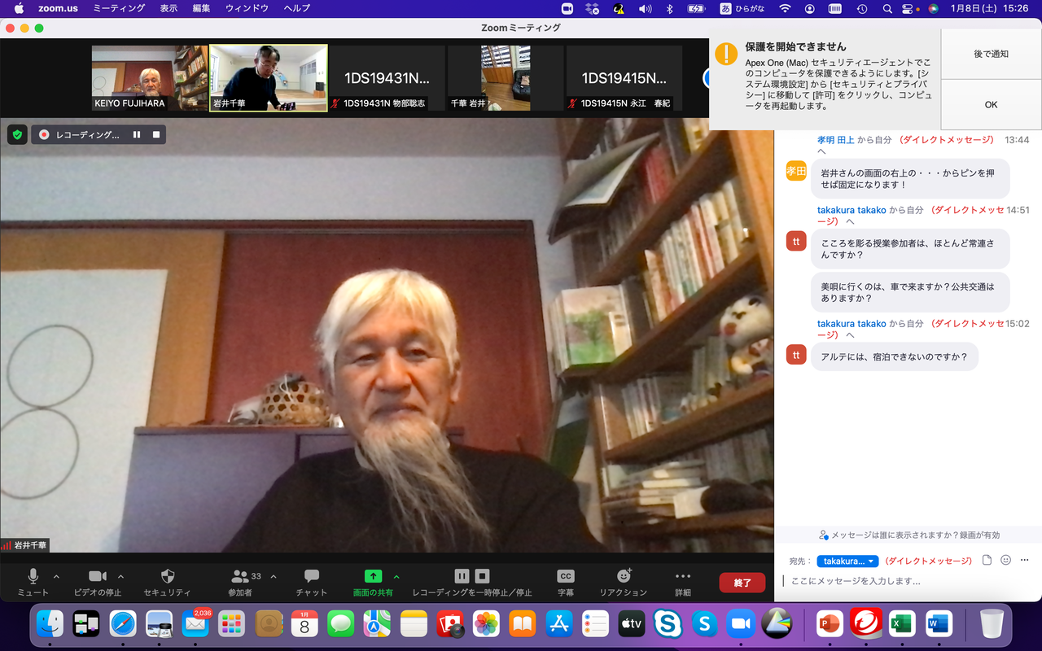Click Zoom status icon in menu bar
Screen dimensions: 1042x651
[567, 8]
